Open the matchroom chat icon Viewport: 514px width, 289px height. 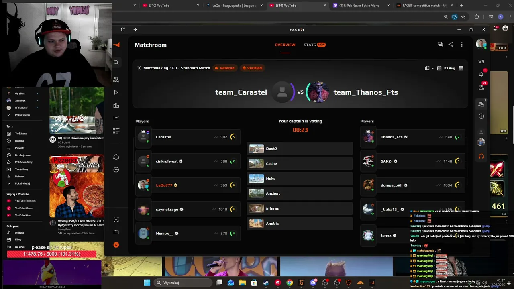pyautogui.click(x=440, y=45)
